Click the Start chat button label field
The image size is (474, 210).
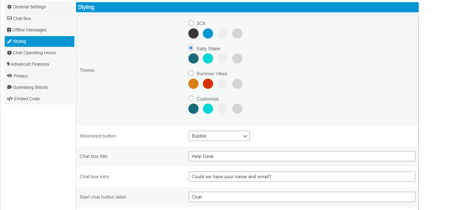pyautogui.click(x=302, y=197)
